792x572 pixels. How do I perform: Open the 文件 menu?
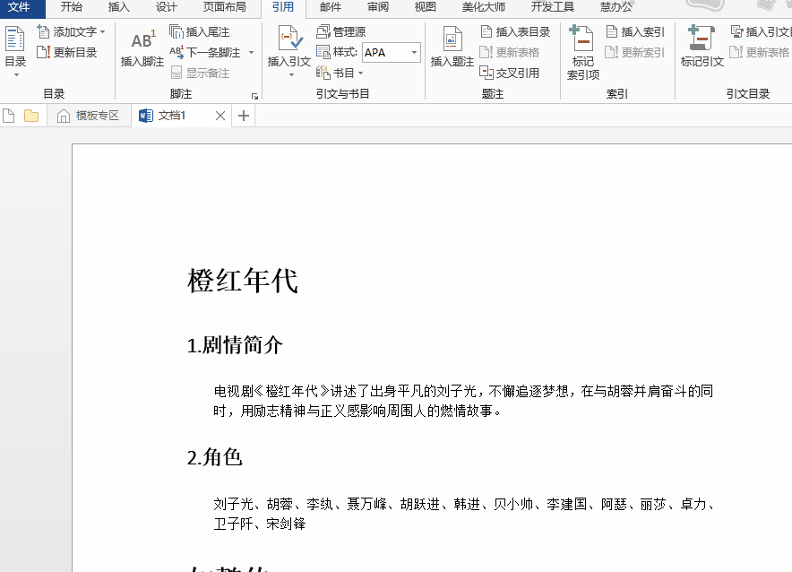[x=19, y=7]
